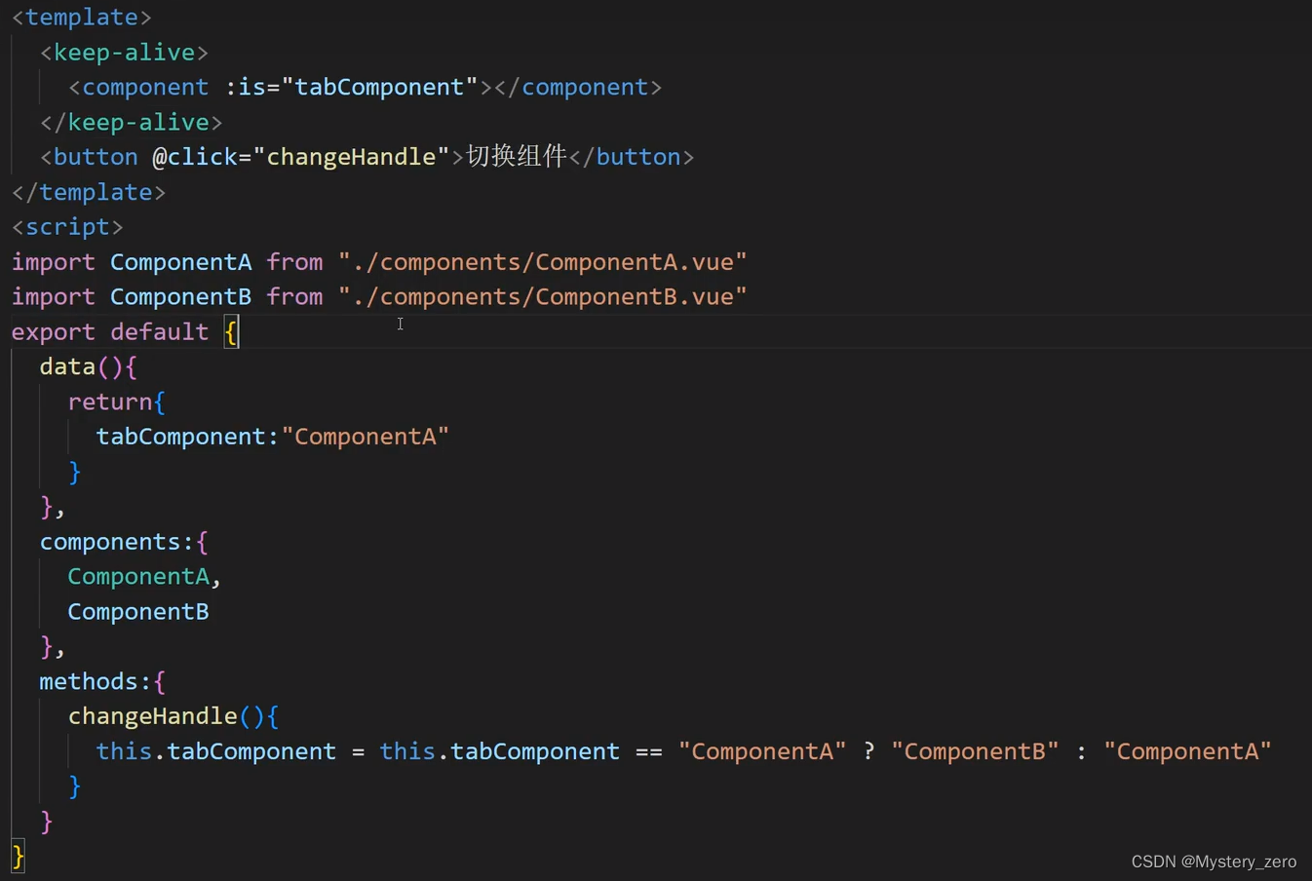Click the "./components/ComponentA.vue" import path
The image size is (1312, 881).
[543, 262]
